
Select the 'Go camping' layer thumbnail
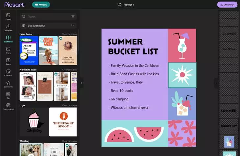[x=229, y=34]
